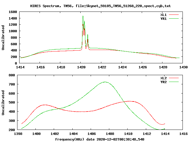
Task: Click the Uncalibrated y-axis title of top plot
Action: (3, 38)
